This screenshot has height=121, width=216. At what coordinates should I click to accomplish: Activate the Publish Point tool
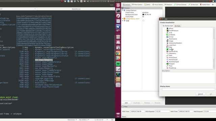pos(205,5)
